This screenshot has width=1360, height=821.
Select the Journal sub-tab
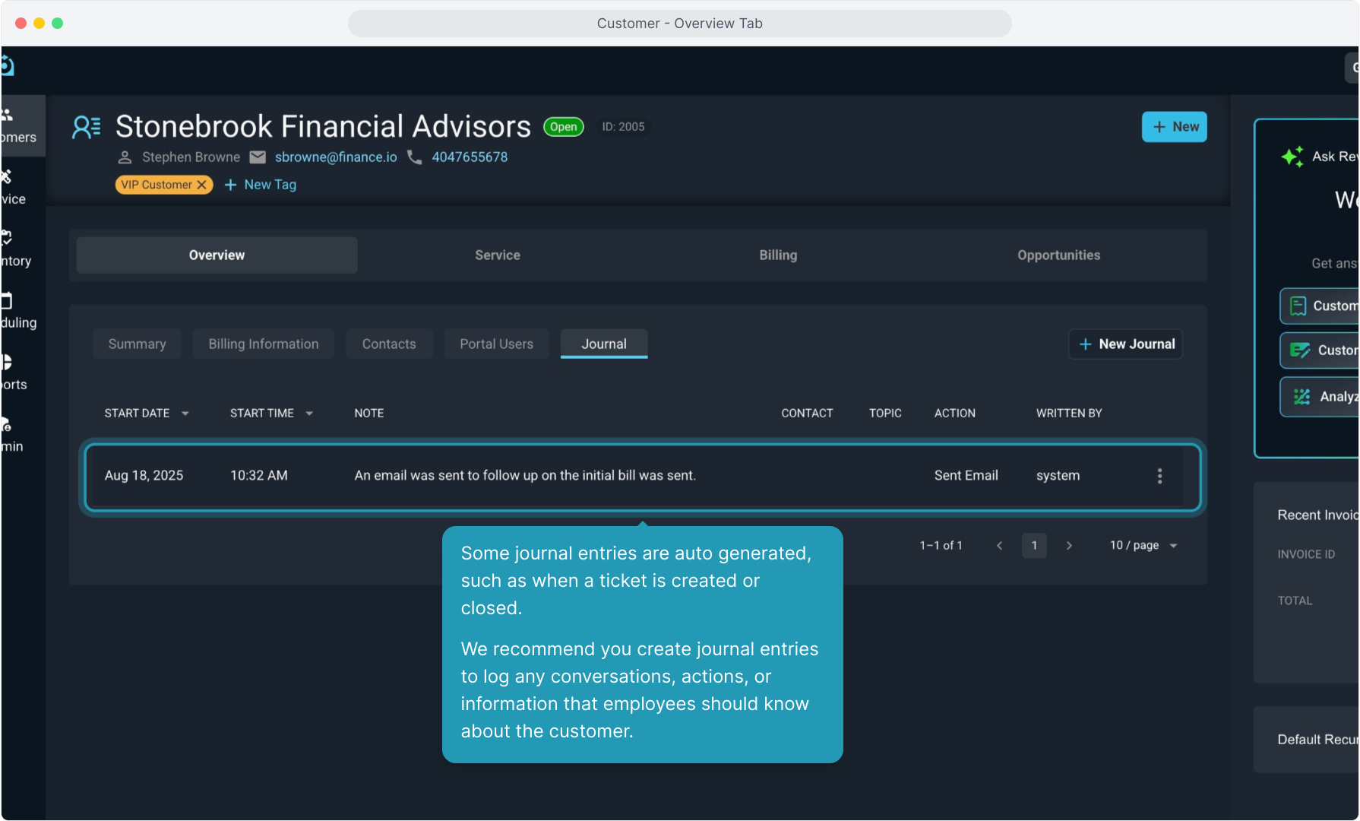[x=604, y=344]
